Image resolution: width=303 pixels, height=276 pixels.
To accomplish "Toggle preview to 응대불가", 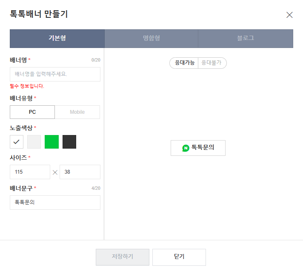I will [212, 63].
